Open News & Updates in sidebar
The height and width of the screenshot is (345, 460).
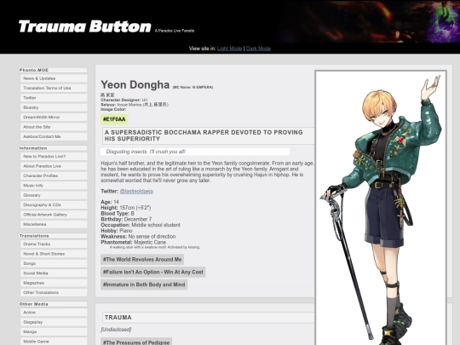click(x=54, y=78)
